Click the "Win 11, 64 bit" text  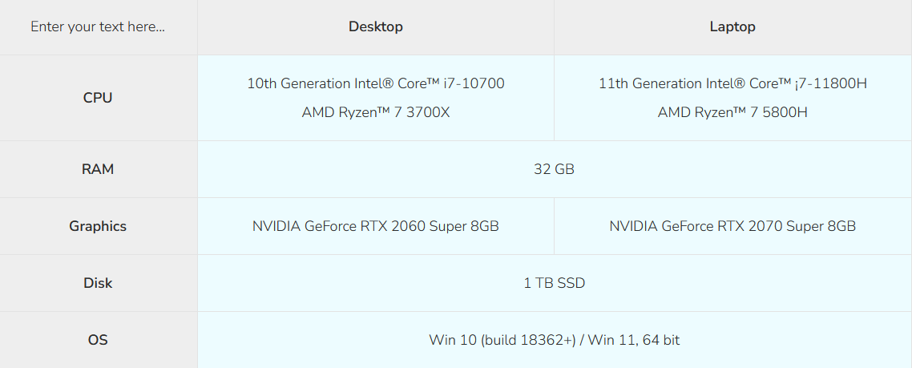pos(634,340)
